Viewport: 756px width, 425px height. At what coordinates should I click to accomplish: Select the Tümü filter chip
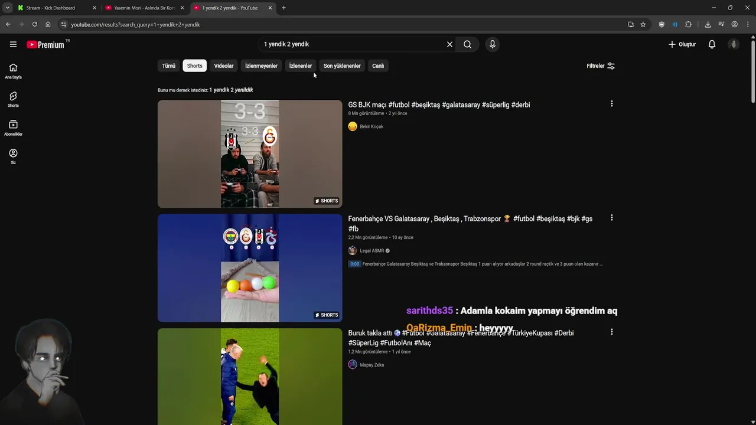[168, 66]
